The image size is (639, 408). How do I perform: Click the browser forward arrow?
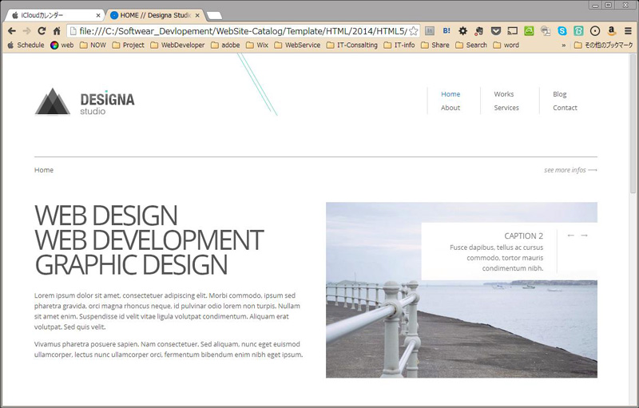27,31
